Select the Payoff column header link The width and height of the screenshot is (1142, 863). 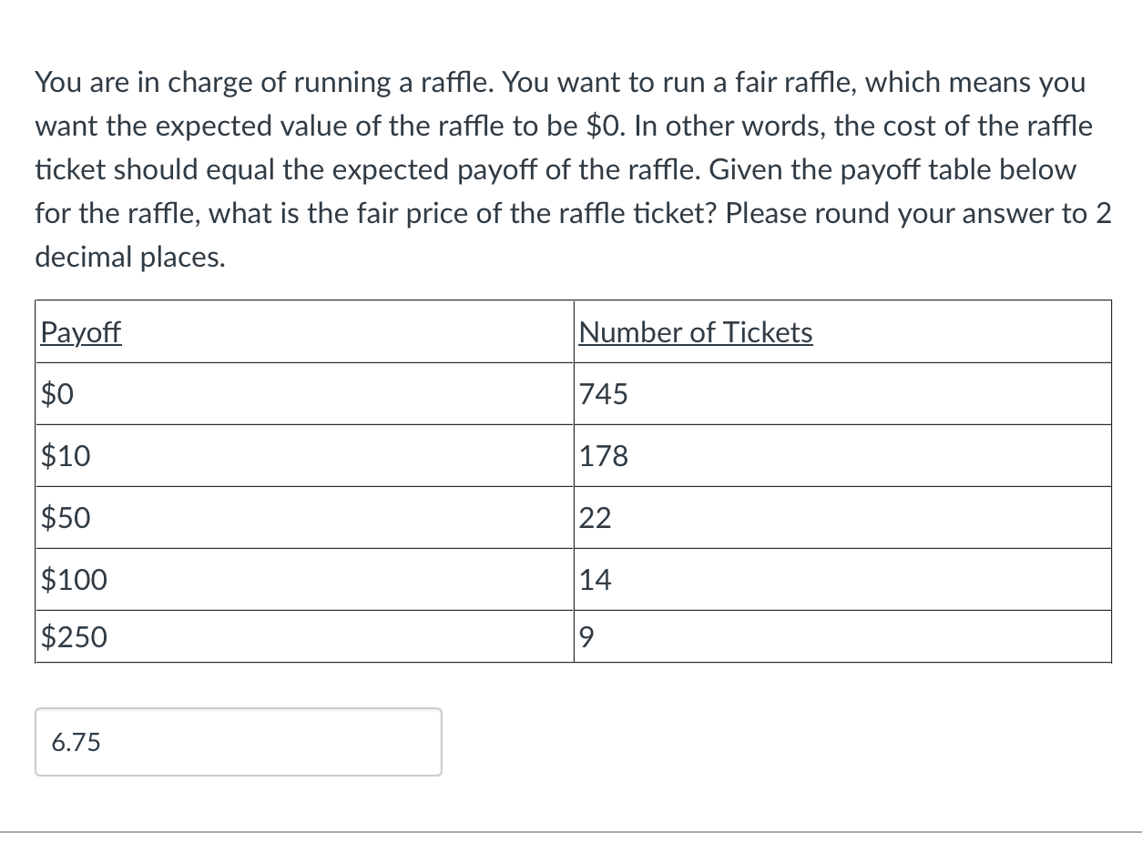click(80, 332)
